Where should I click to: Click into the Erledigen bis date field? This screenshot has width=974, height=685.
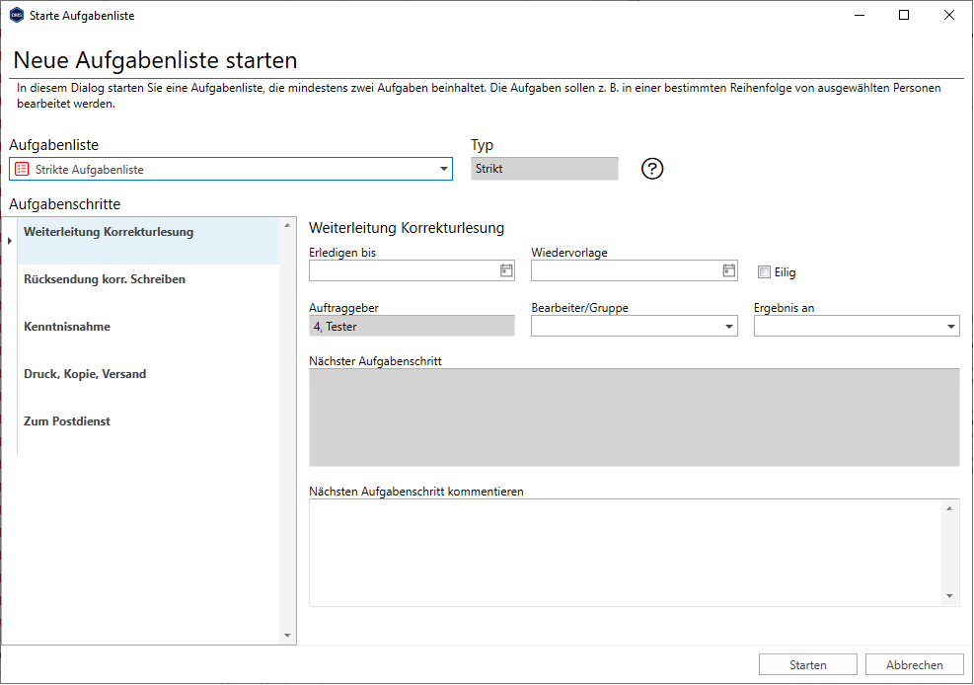(x=405, y=270)
